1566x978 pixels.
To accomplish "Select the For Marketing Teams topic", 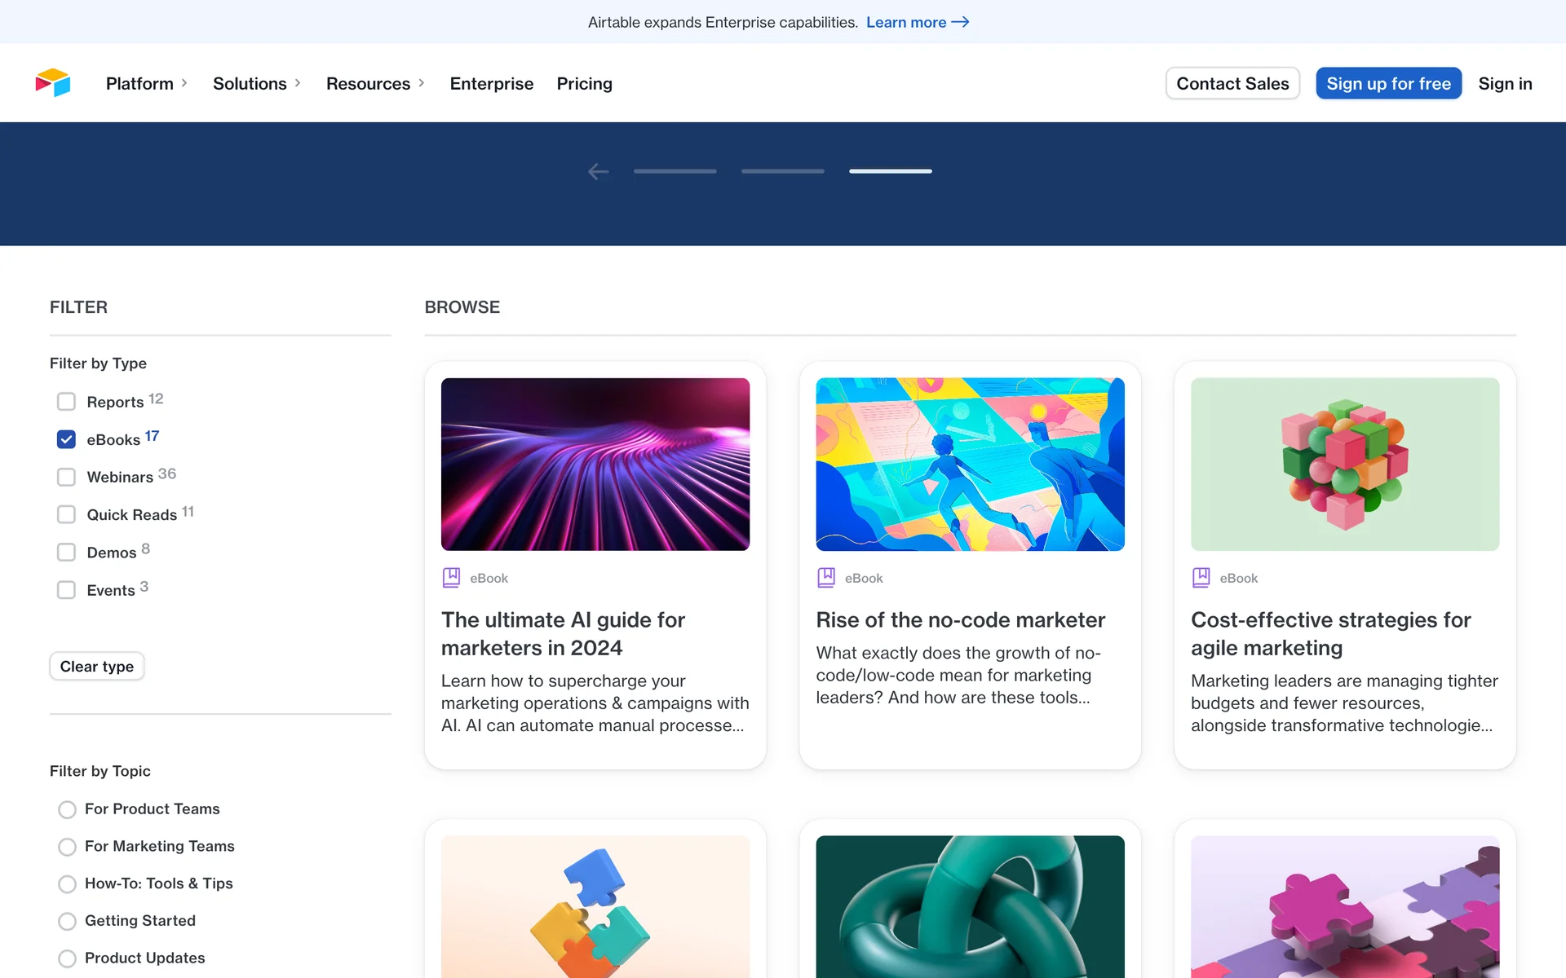I will (x=67, y=847).
